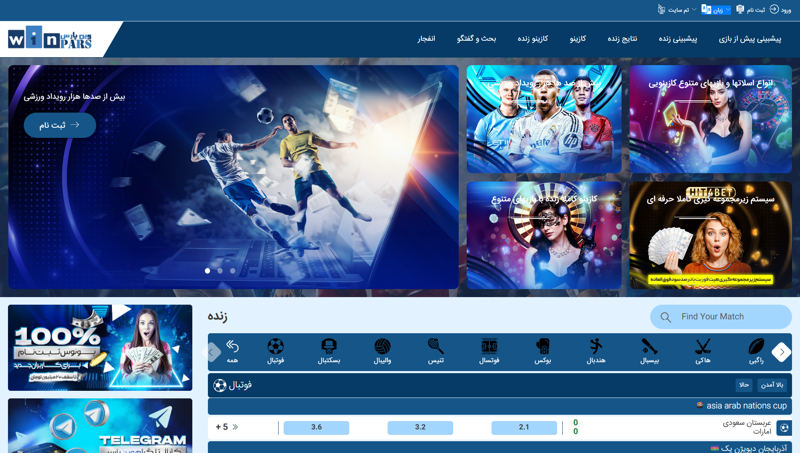Open the 100% signup bonus banner
This screenshot has height=453, width=800.
(x=100, y=348)
